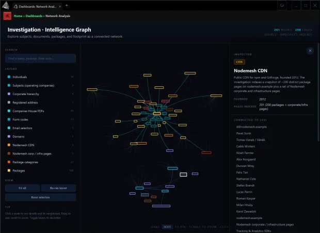Open a new tab with plus icon
The width and height of the screenshot is (320, 233).
click(67, 6)
